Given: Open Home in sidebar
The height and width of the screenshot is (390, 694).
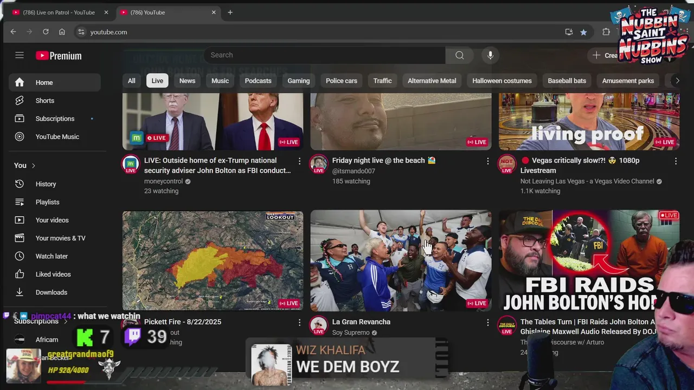Looking at the screenshot, I should (x=55, y=82).
